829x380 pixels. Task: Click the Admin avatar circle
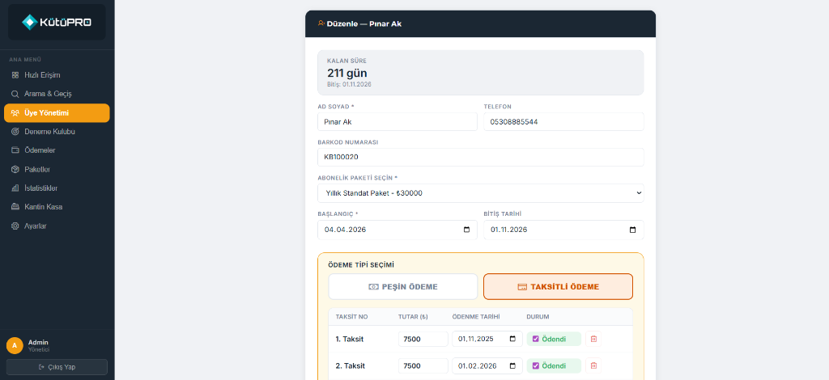click(x=15, y=346)
